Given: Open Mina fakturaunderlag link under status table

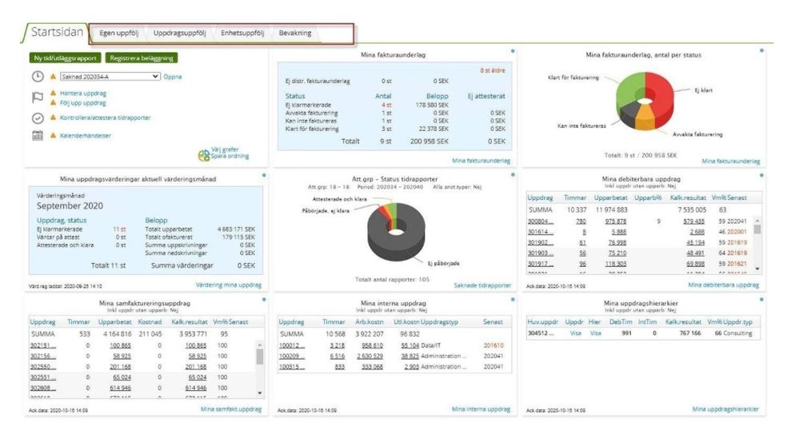Looking at the screenshot, I should coord(481,161).
